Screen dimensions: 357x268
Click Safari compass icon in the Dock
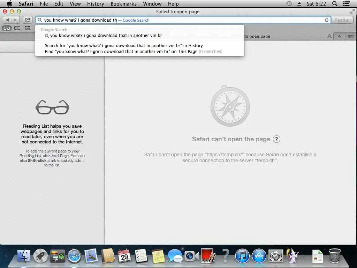click(x=74, y=256)
